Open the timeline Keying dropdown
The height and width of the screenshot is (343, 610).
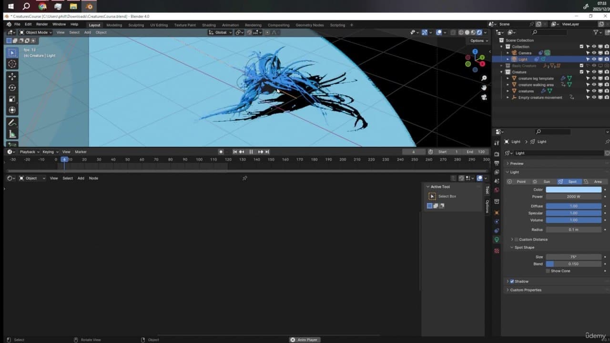point(50,152)
